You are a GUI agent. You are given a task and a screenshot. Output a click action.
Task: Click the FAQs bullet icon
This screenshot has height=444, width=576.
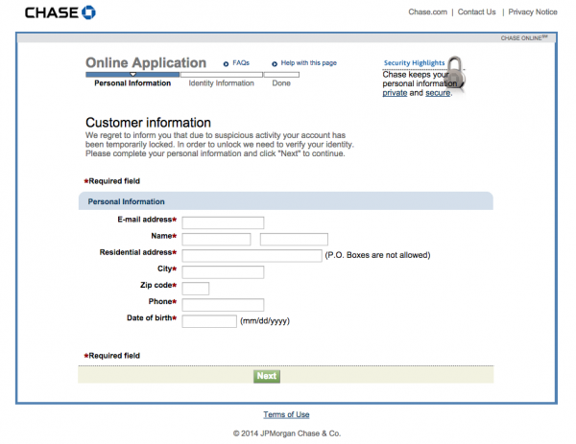point(226,64)
